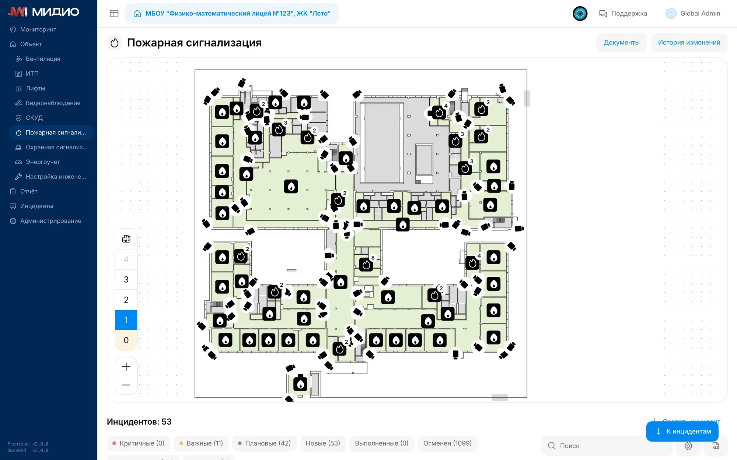Open table settings gear icon
The width and height of the screenshot is (737, 460).
pos(688,446)
